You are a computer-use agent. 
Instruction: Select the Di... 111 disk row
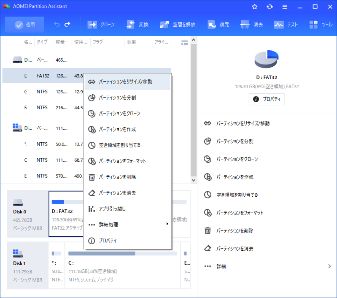pos(43,128)
